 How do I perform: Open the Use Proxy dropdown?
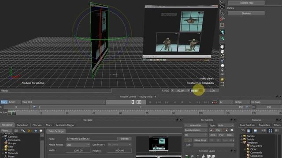119,144
